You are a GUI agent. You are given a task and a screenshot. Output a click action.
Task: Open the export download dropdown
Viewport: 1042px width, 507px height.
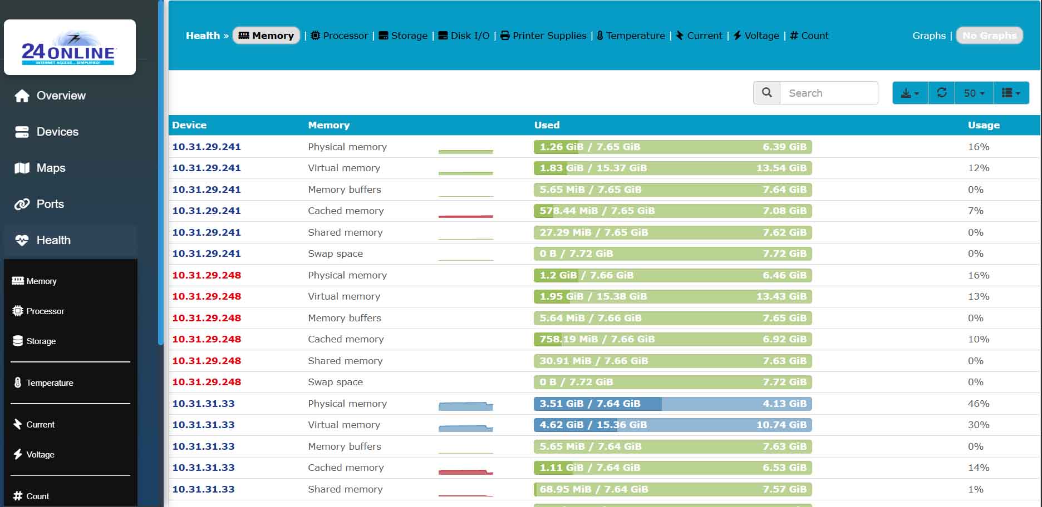pyautogui.click(x=910, y=93)
